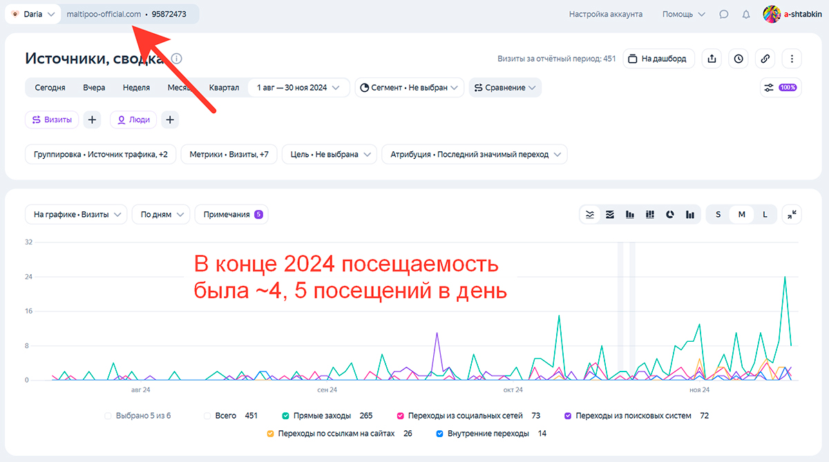The height and width of the screenshot is (462, 829).
Task: Select the Неделя period tab
Action: [136, 88]
